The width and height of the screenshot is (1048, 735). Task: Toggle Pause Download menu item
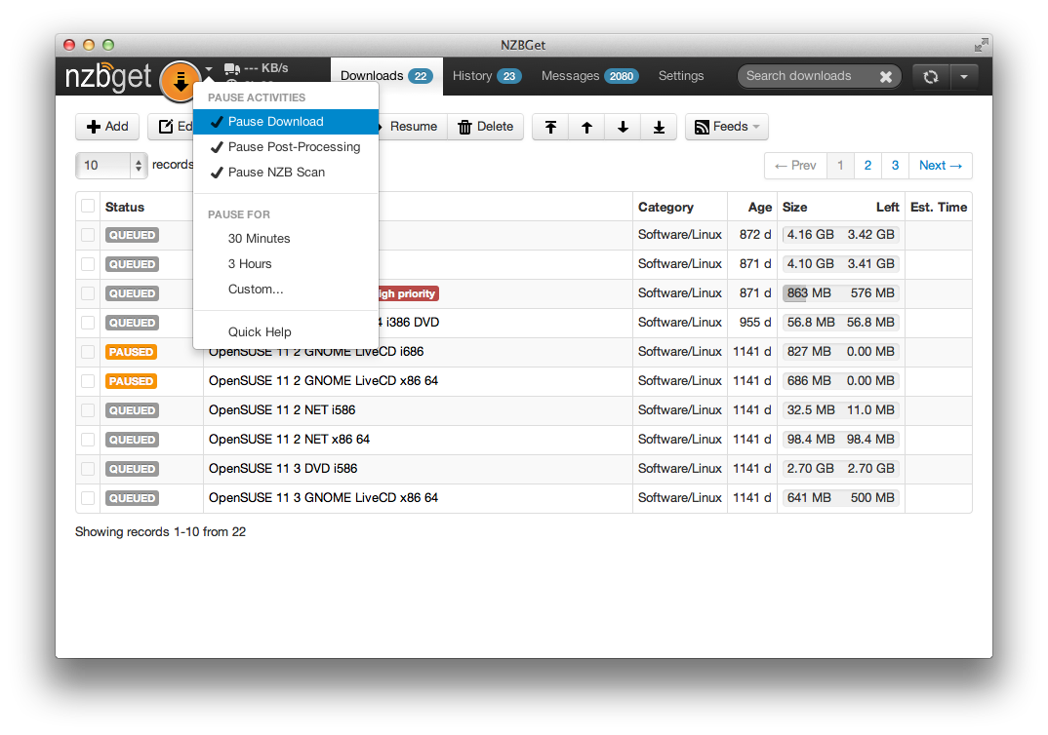286,122
